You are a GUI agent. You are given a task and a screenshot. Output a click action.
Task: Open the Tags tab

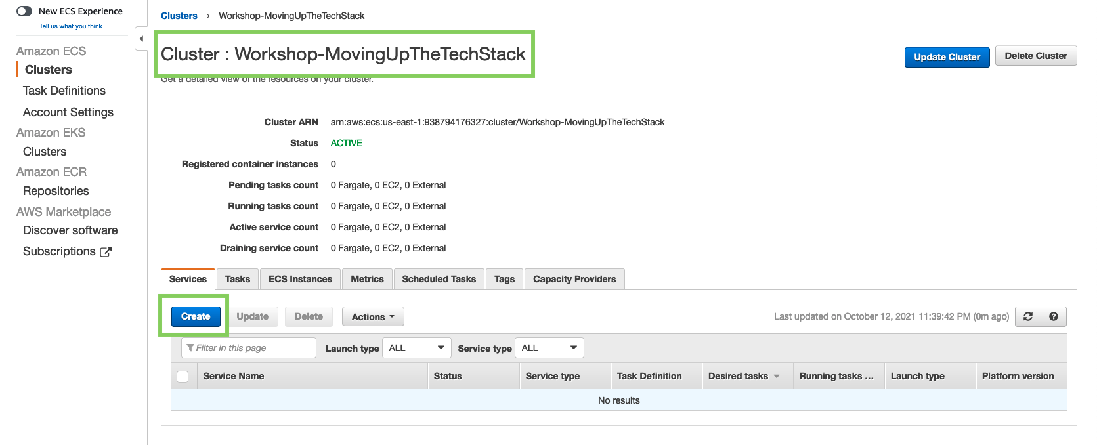point(504,279)
